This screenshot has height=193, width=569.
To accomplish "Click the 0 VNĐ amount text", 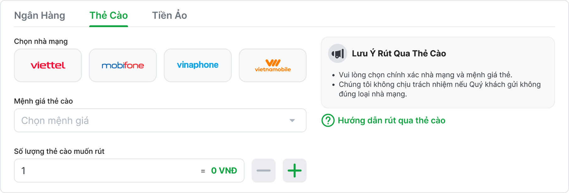I will [x=223, y=170].
